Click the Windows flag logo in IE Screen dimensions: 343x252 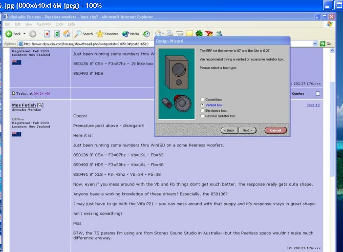pos(329,24)
